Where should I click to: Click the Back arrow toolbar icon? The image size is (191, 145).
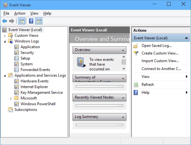tap(4, 21)
